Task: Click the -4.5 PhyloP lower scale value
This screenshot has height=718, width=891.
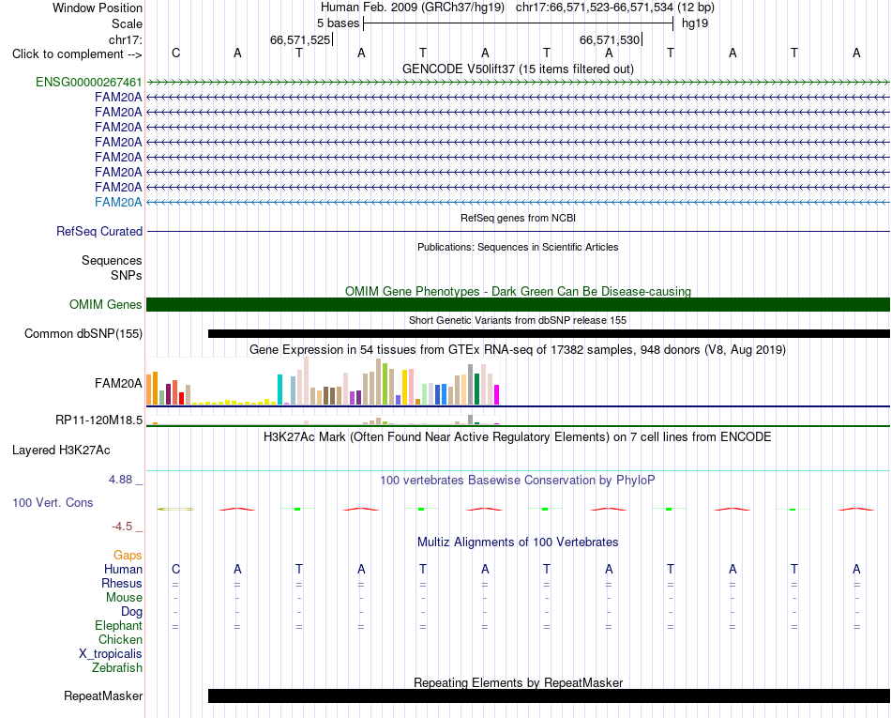Action: 122,527
